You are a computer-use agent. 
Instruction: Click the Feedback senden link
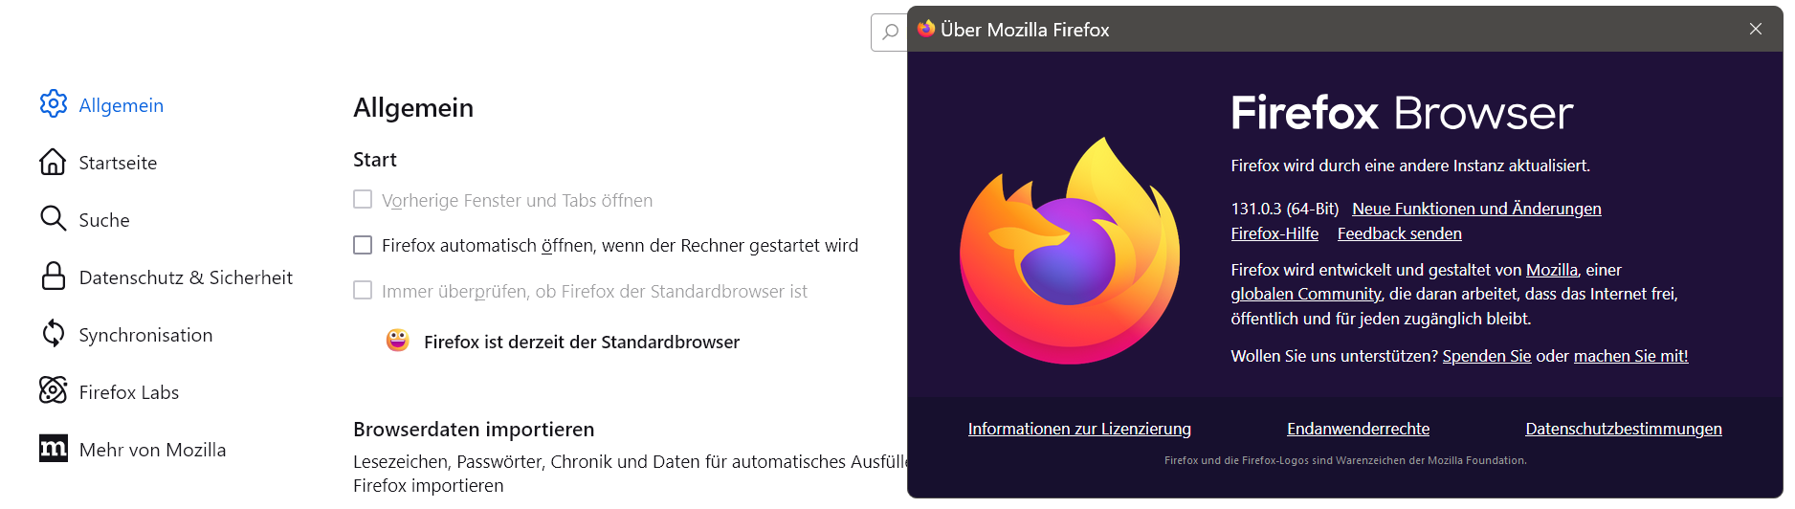coord(1400,233)
